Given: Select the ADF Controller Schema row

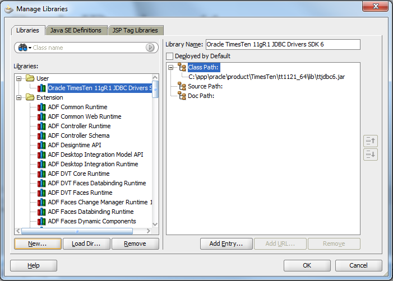Looking at the screenshot, I should click(78, 135).
